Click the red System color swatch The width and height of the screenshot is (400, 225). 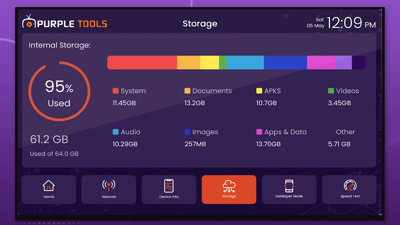116,91
